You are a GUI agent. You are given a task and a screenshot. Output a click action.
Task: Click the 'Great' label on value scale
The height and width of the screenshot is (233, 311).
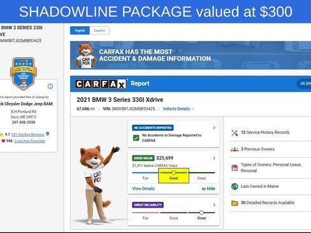(201, 178)
